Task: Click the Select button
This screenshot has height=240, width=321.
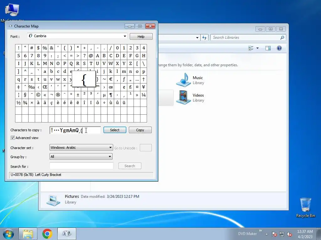Action: [x=115, y=130]
